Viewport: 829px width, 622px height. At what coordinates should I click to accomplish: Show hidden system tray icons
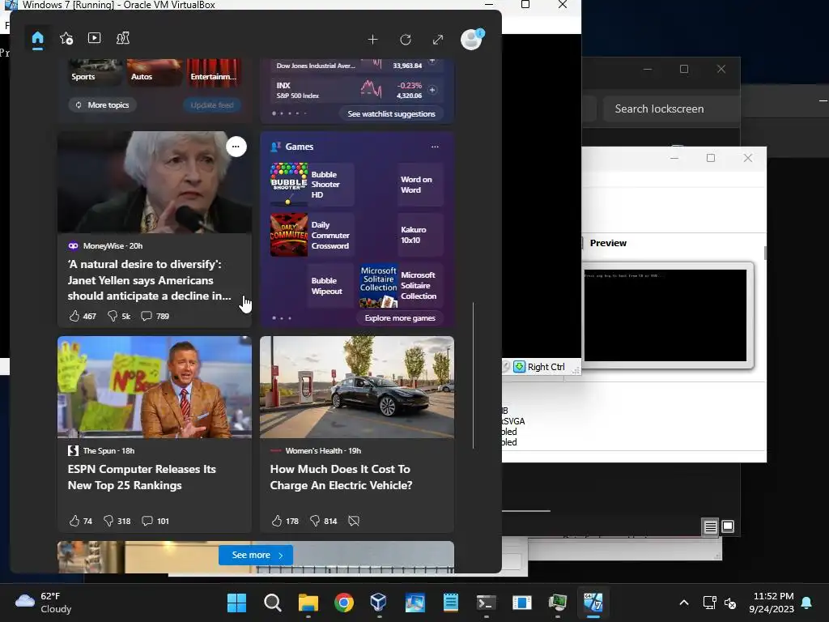click(x=683, y=603)
